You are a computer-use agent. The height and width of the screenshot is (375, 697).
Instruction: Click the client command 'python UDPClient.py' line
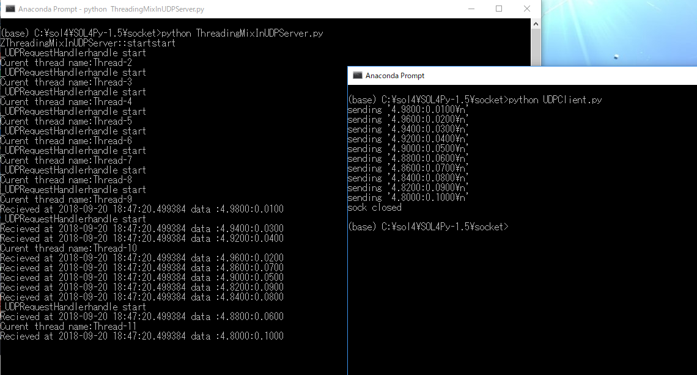(x=474, y=100)
